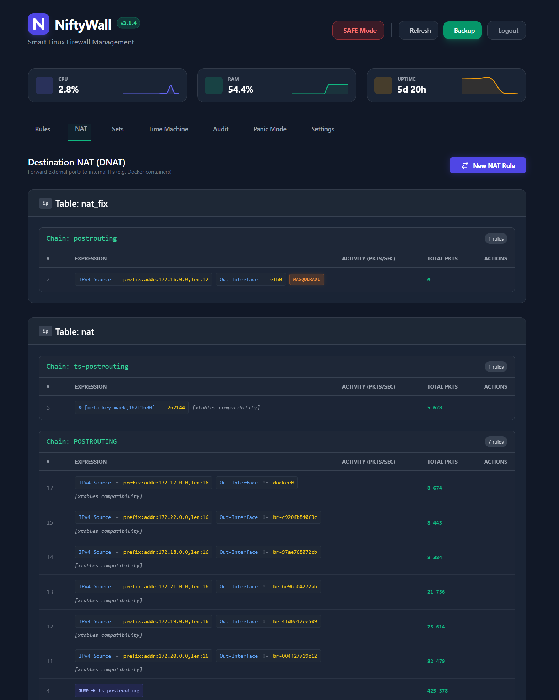Click the source prefix 172.20.0.0 expression
The width and height of the screenshot is (559, 700).
click(x=144, y=656)
